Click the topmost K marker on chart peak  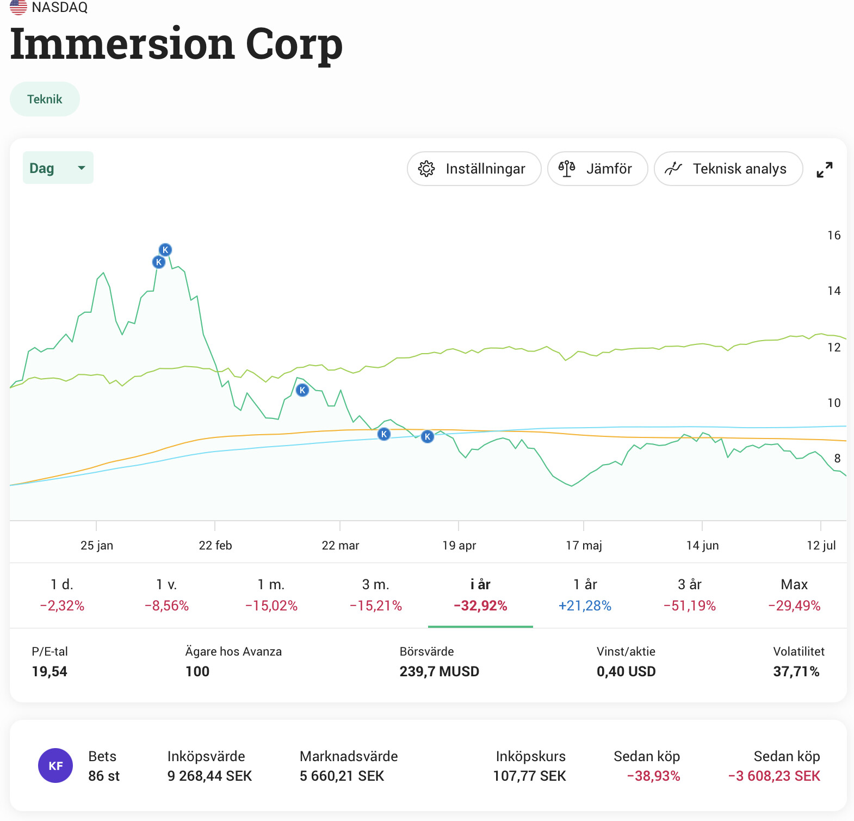165,250
